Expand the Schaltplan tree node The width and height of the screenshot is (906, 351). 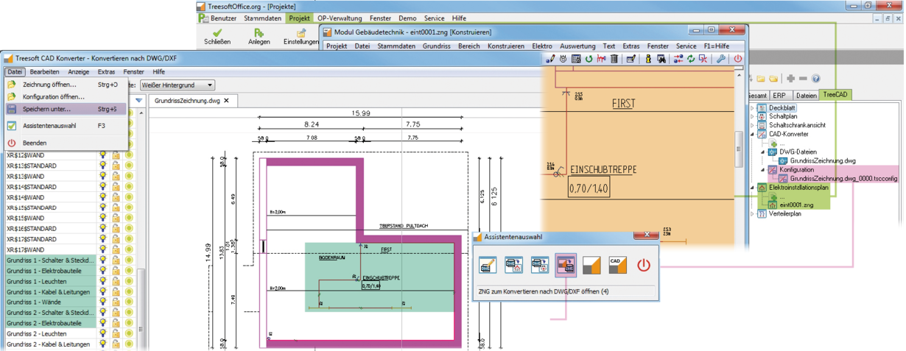[752, 117]
